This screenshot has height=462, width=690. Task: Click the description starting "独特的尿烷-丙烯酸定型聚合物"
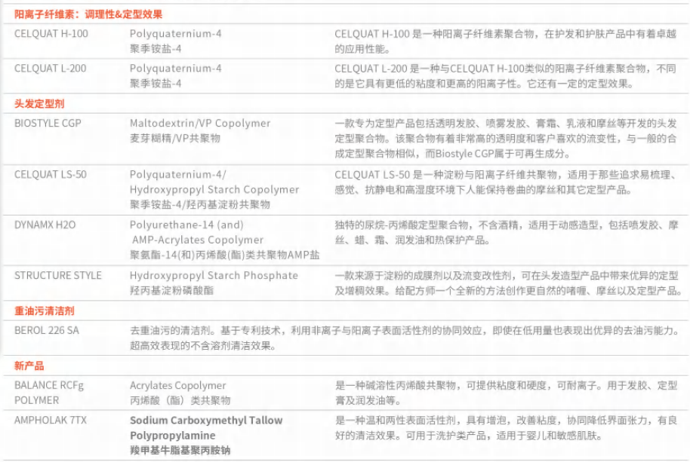point(507,233)
